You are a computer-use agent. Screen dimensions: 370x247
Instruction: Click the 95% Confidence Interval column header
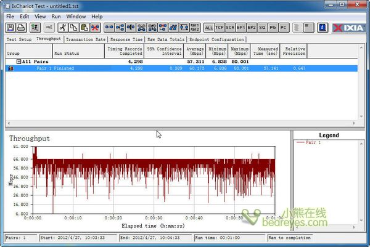164,51
